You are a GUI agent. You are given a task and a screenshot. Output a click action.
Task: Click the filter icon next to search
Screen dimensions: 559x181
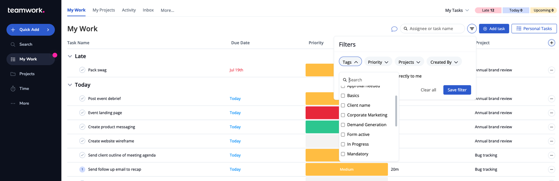point(472,29)
